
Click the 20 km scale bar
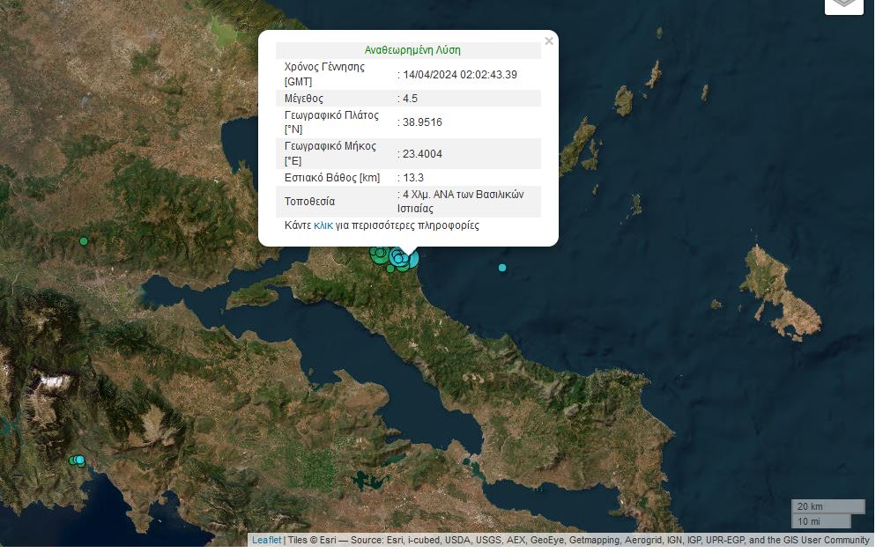click(827, 506)
